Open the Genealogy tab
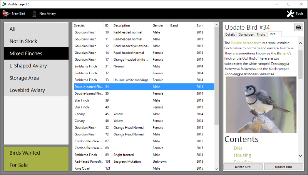Viewport: 308px width, 175px height. click(246, 35)
